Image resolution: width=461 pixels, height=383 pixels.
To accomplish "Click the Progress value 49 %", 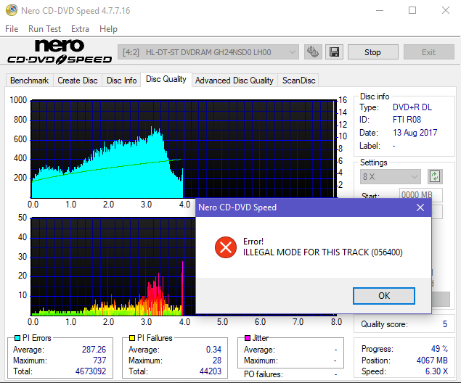I will pos(439,349).
